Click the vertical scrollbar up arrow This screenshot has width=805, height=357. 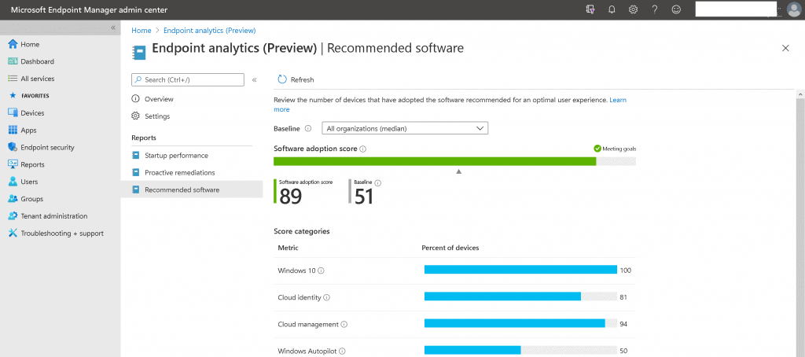800,94
